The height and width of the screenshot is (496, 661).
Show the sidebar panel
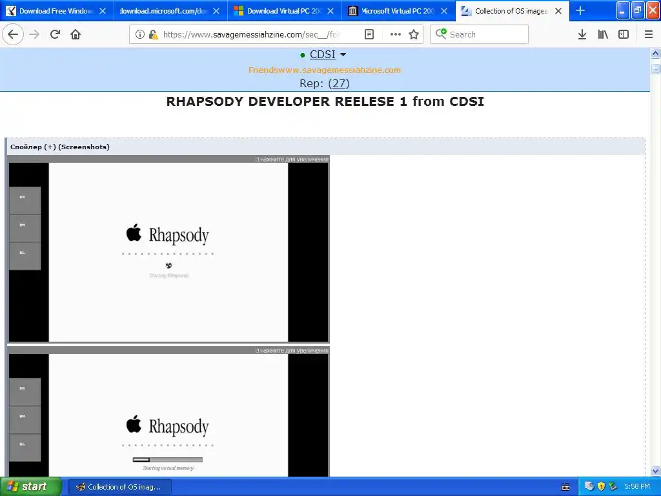point(624,34)
